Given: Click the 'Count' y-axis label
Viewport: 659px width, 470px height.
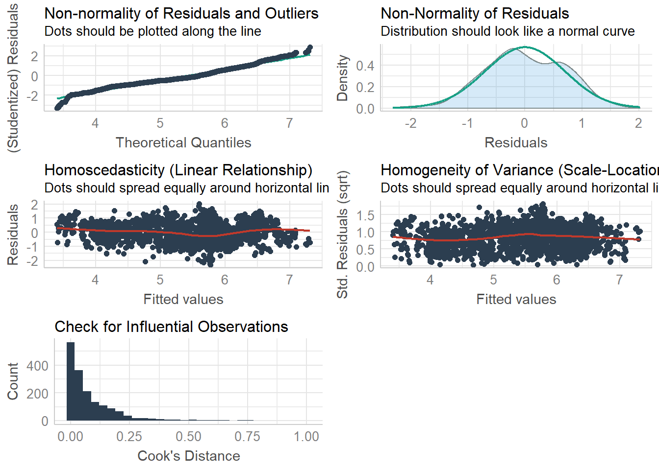Looking at the screenshot, I should point(13,381).
